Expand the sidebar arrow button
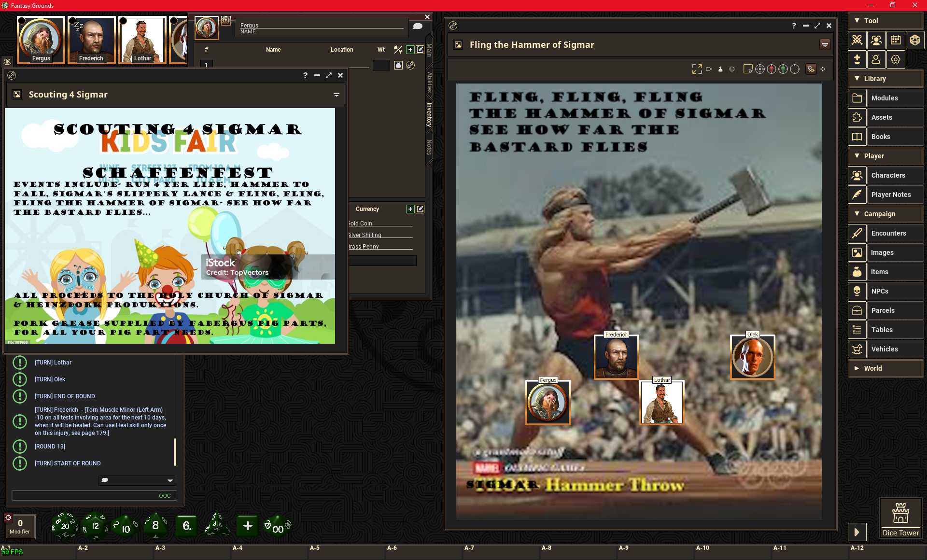This screenshot has height=560, width=927. point(857,532)
